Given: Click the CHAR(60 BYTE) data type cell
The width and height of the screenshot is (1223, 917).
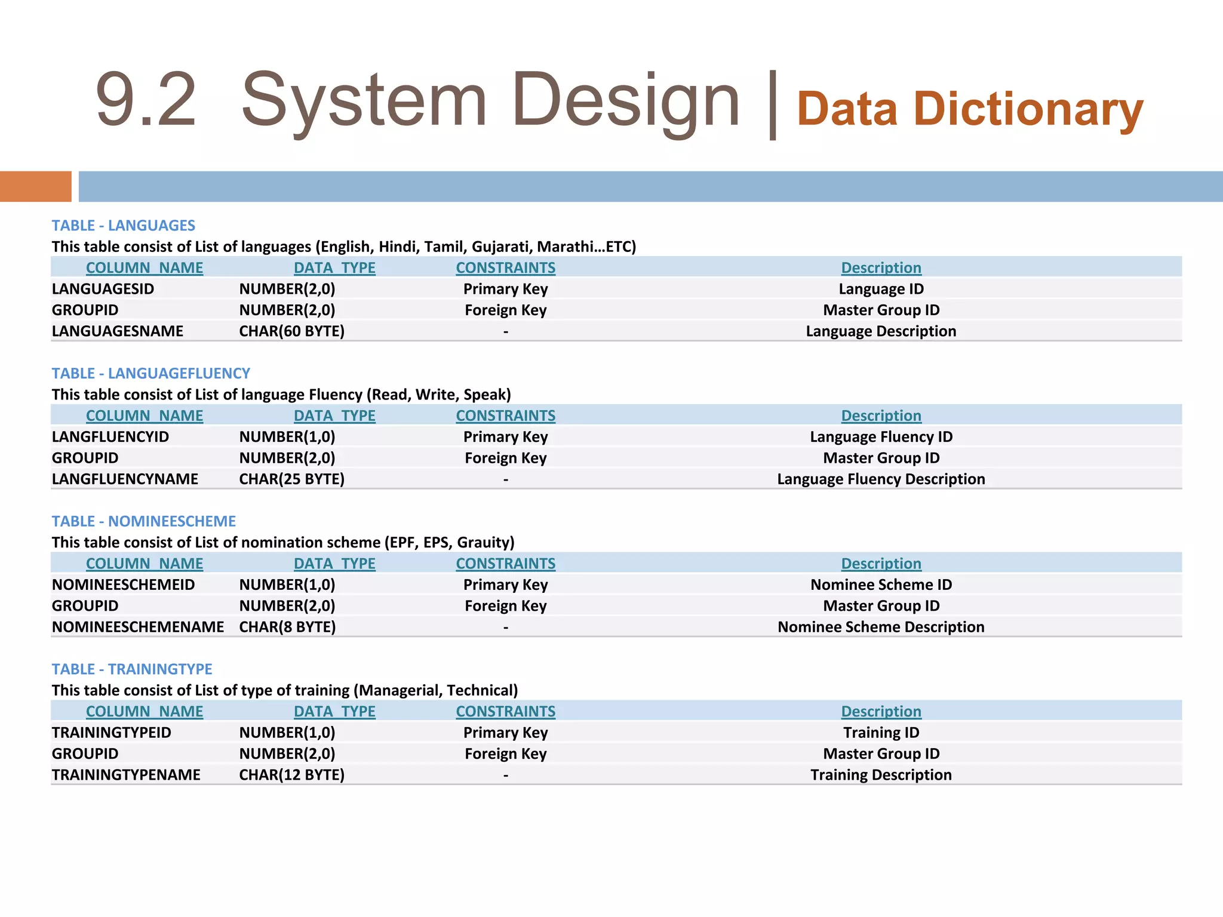Looking at the screenshot, I should pyautogui.click(x=291, y=331).
